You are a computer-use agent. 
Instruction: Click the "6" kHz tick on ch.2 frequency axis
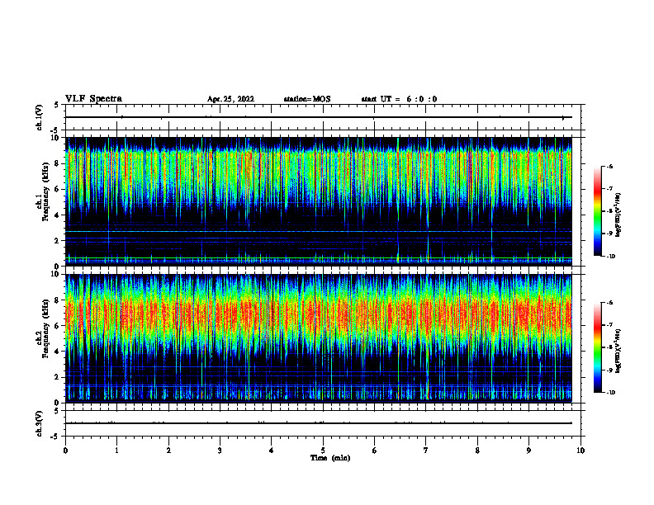pyautogui.click(x=57, y=326)
